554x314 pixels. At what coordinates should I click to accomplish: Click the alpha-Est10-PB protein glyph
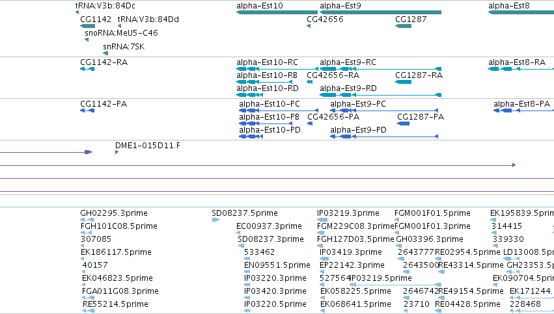266,124
